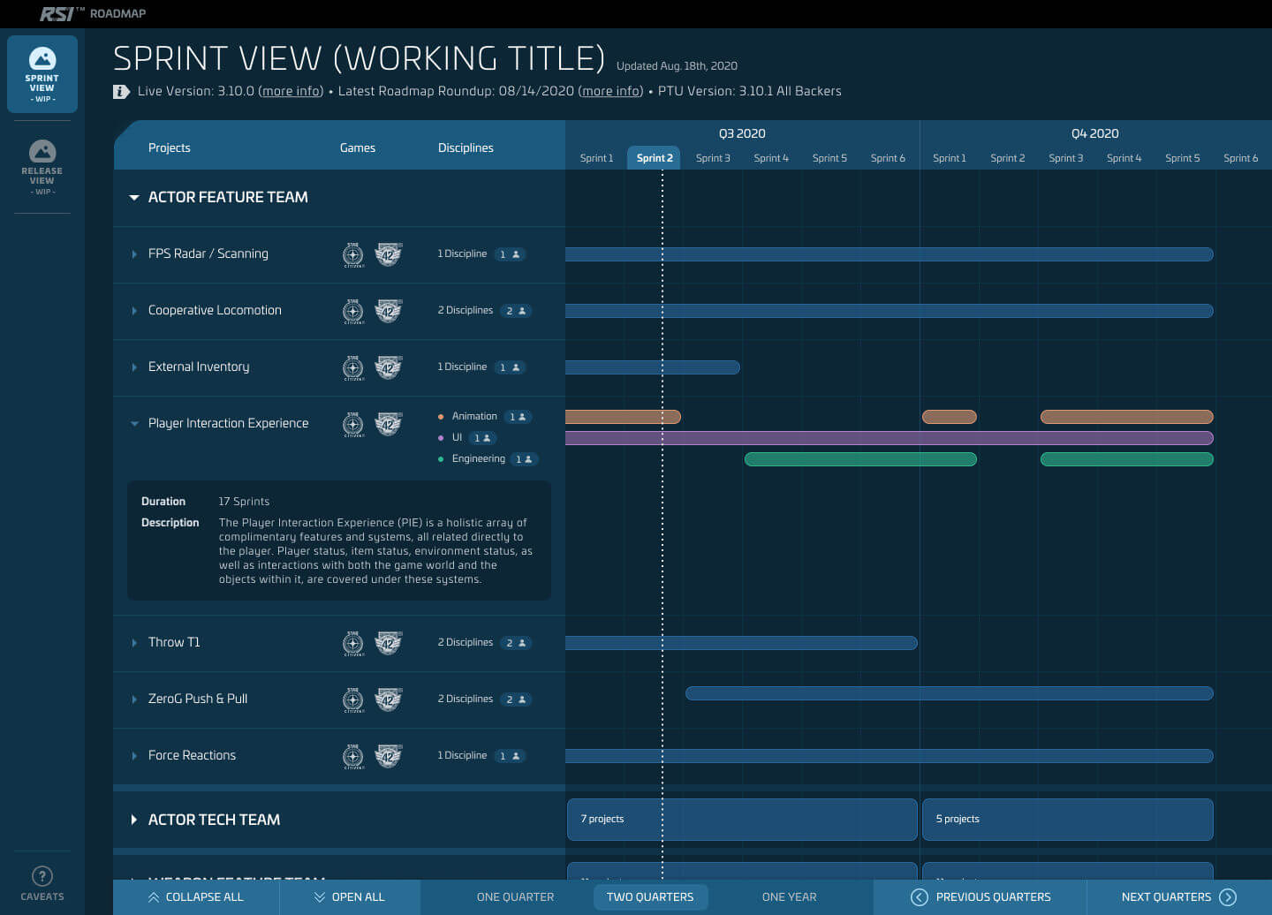Go to NEXT QUARTERS
This screenshot has width=1272, height=915.
(x=1178, y=896)
